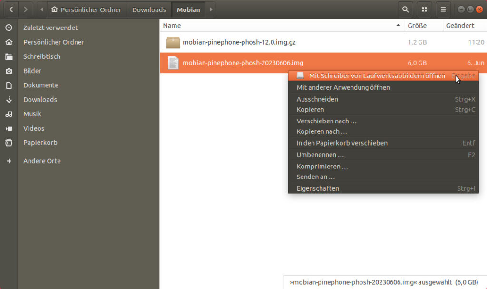This screenshot has height=289, width=487.
Task: Click the 1,2 GB size cell
Action: [417, 42]
